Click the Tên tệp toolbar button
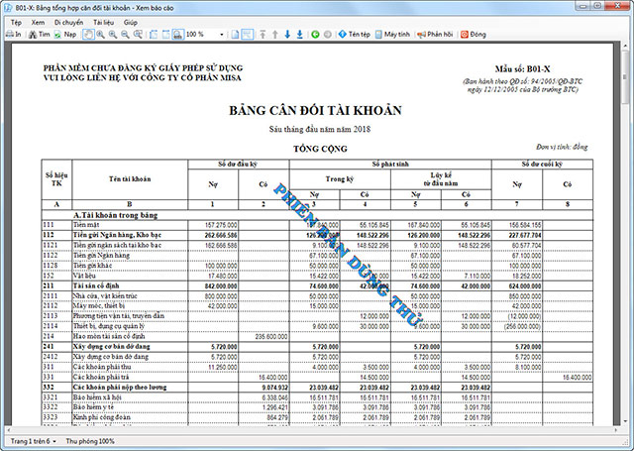Image resolution: width=634 pixels, height=451 pixels. click(353, 34)
